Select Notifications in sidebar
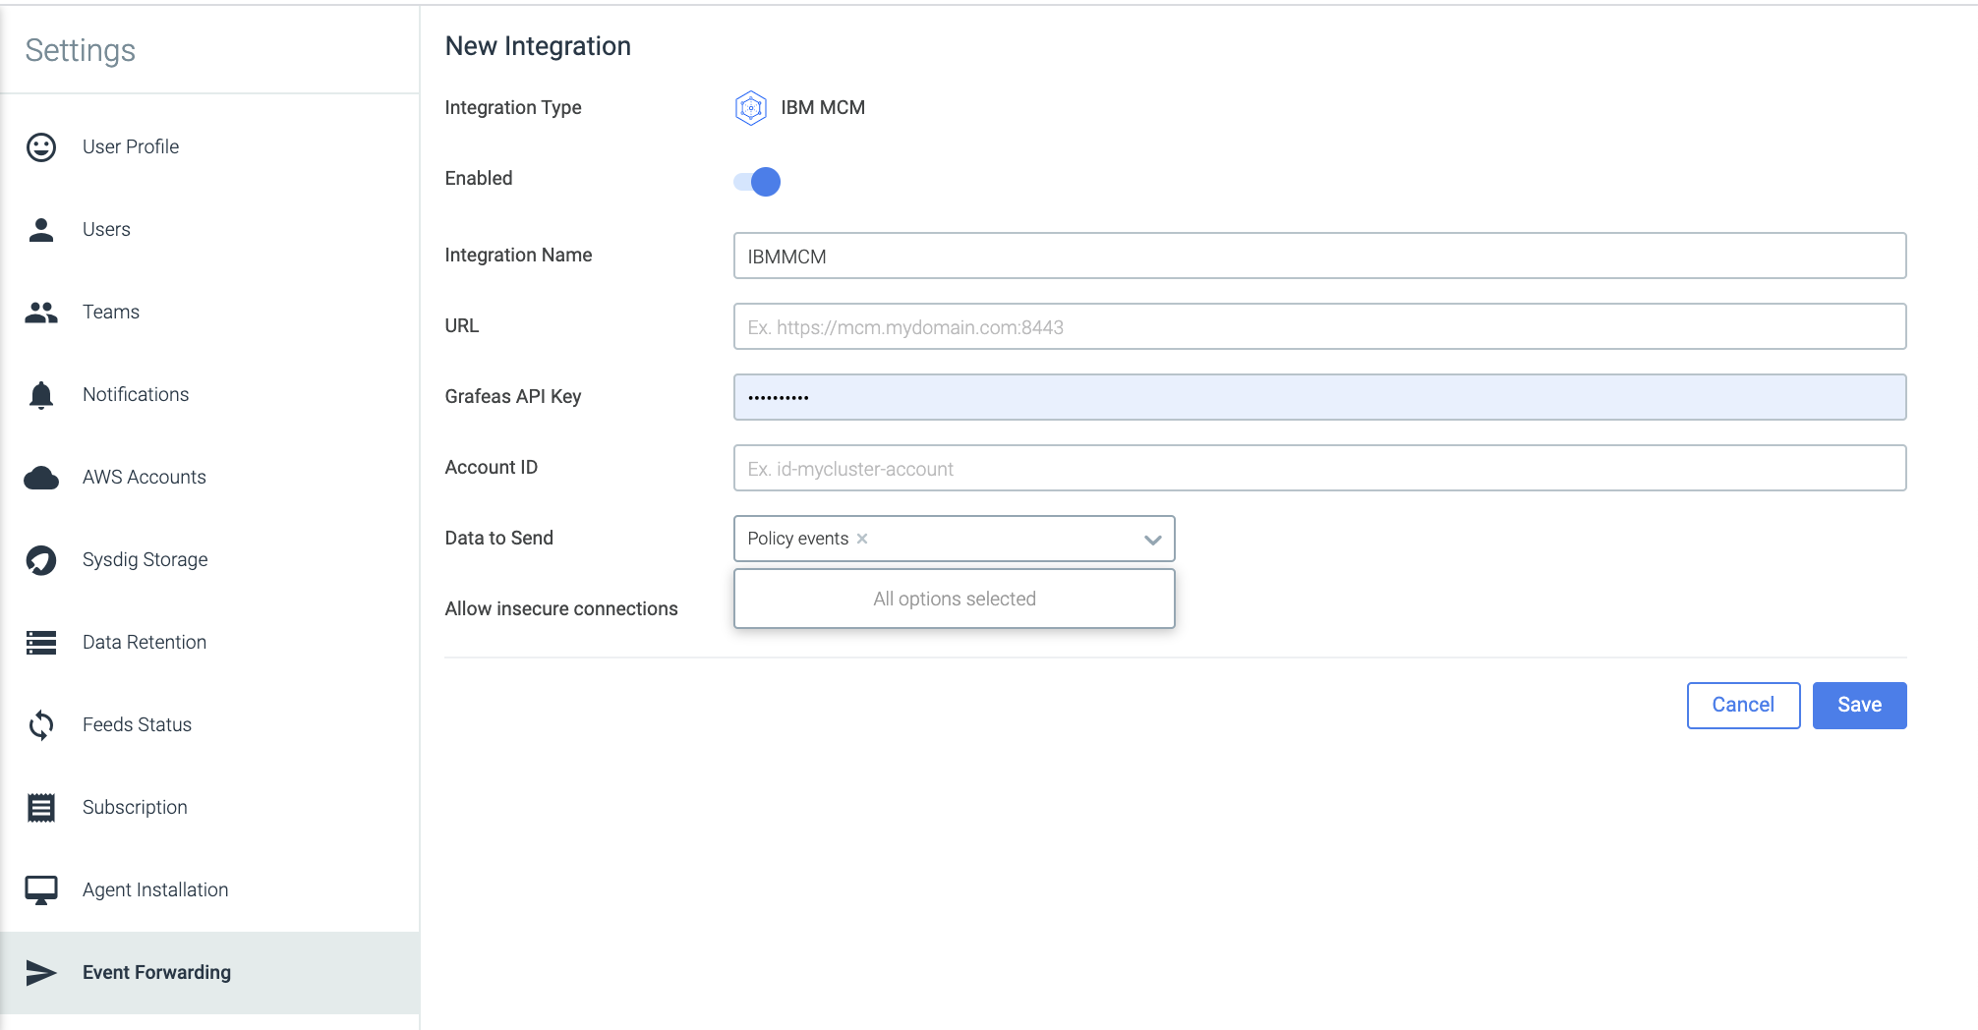Image resolution: width=1978 pixels, height=1030 pixels. (x=210, y=395)
